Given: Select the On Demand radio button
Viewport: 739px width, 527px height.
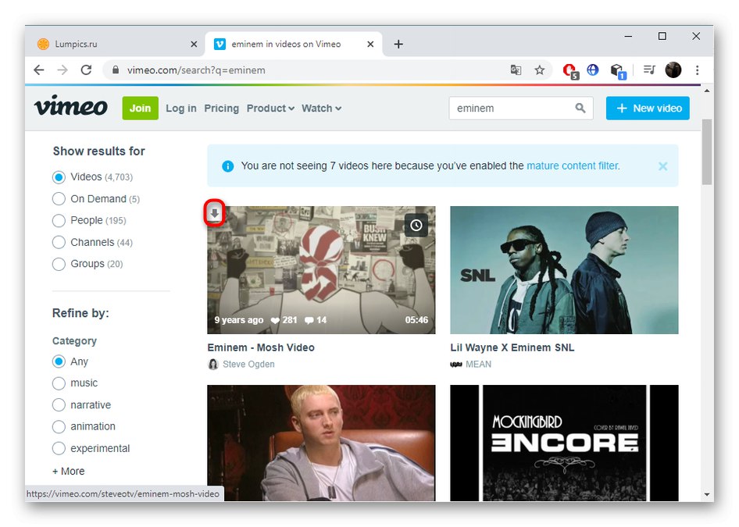Looking at the screenshot, I should (x=59, y=199).
